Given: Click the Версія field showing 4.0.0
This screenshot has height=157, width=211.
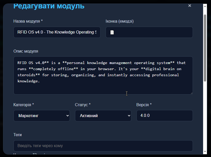Looking at the screenshot, I should coord(165,116).
